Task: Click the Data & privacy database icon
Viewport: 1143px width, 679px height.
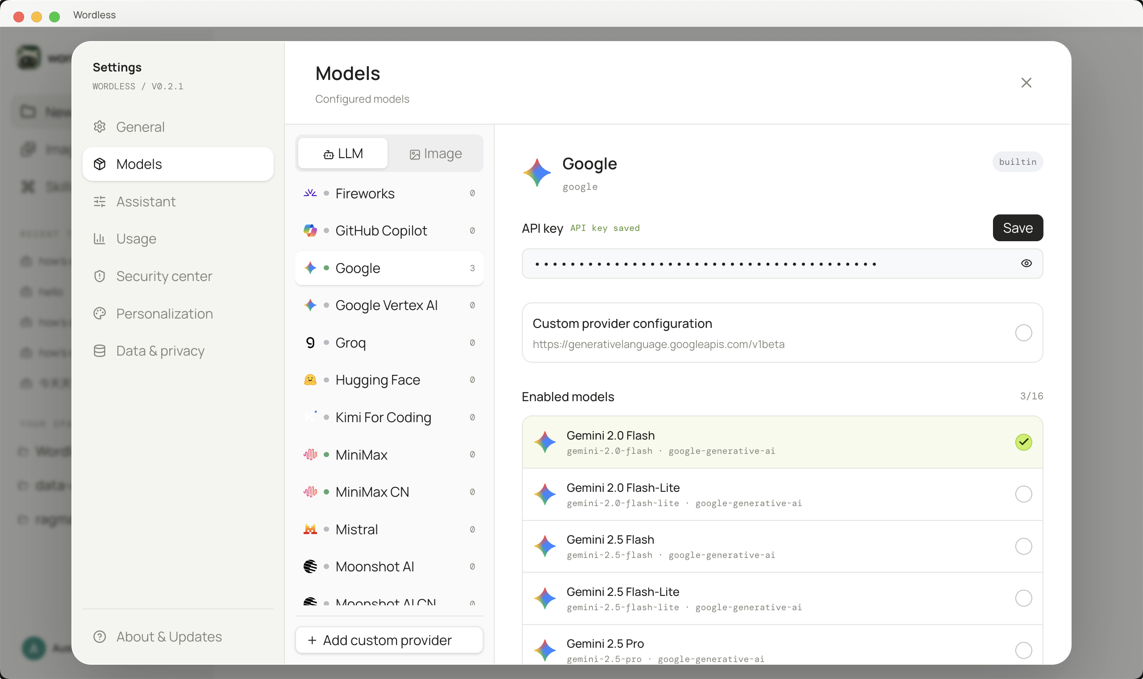Action: [100, 351]
